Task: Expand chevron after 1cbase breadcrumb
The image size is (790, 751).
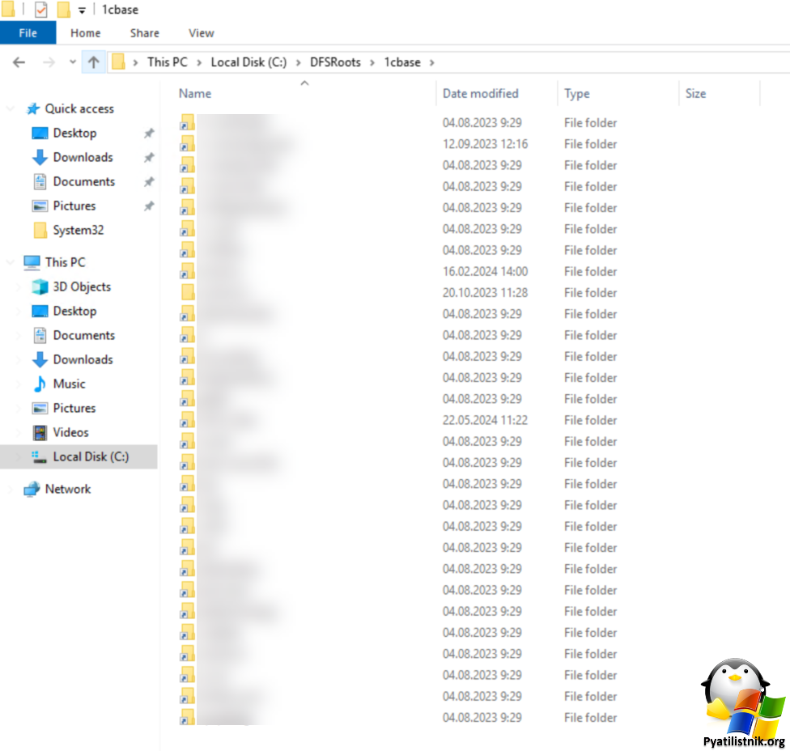Action: (431, 62)
